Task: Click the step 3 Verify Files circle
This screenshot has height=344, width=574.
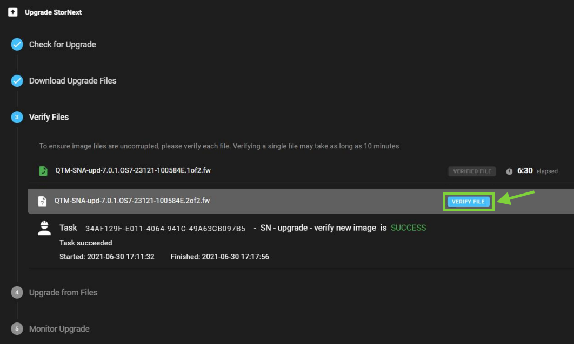Action: tap(17, 117)
